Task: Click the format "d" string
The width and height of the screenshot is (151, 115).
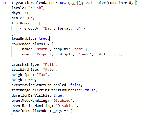Action: point(77,28)
